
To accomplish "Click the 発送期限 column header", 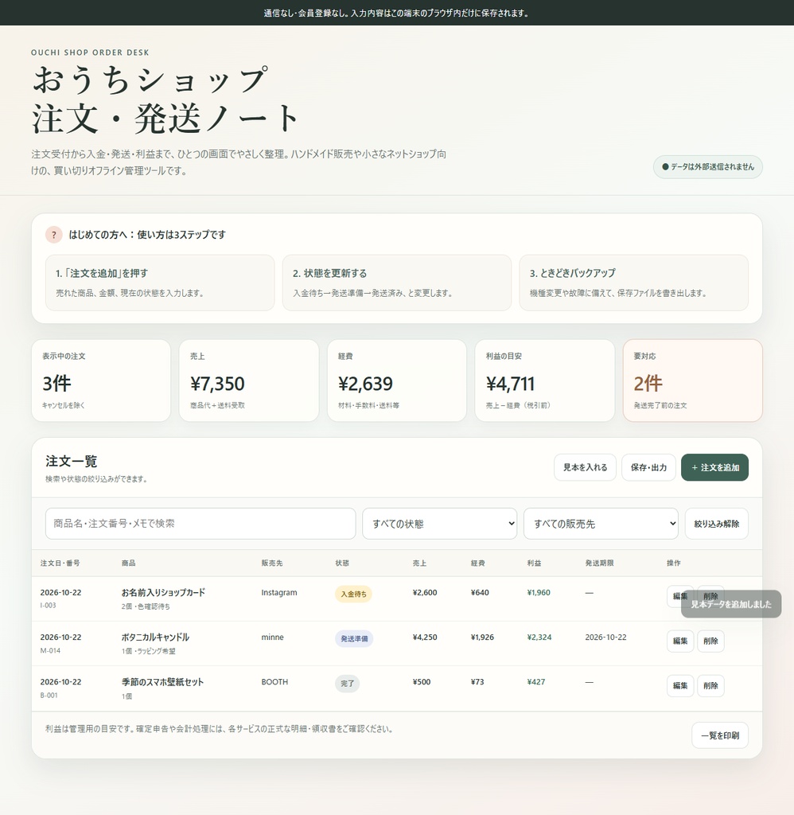I will [599, 563].
